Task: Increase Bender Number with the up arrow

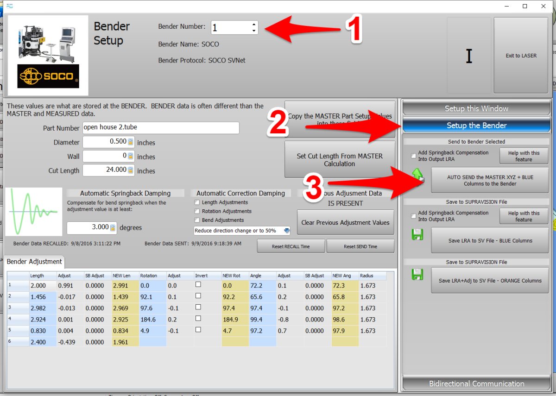Action: pos(253,24)
